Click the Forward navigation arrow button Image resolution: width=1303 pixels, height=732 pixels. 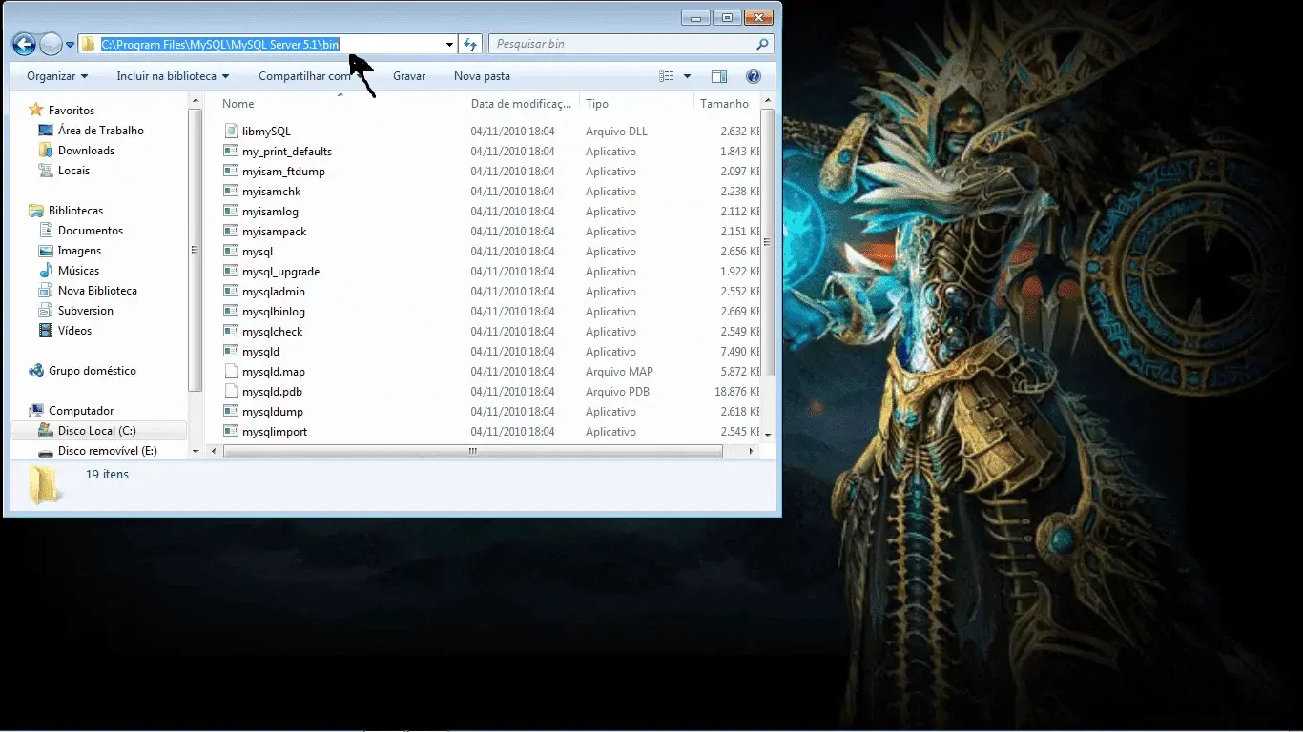pos(51,44)
